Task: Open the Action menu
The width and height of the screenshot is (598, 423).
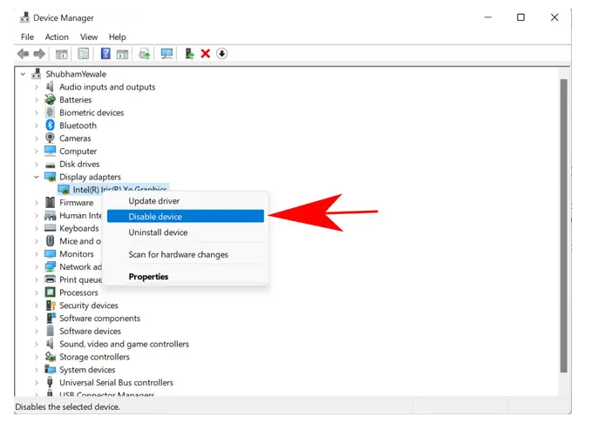Action: [x=57, y=37]
